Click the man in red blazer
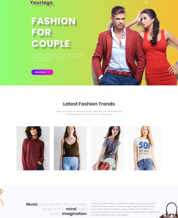Image resolution: width=178 pixels, height=218 pixels. tap(118, 46)
